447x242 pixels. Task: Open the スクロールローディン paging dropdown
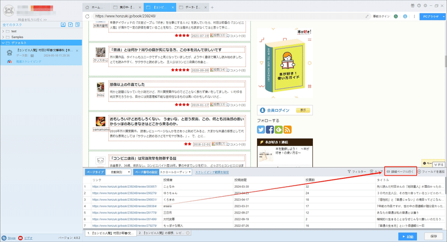[175, 172]
